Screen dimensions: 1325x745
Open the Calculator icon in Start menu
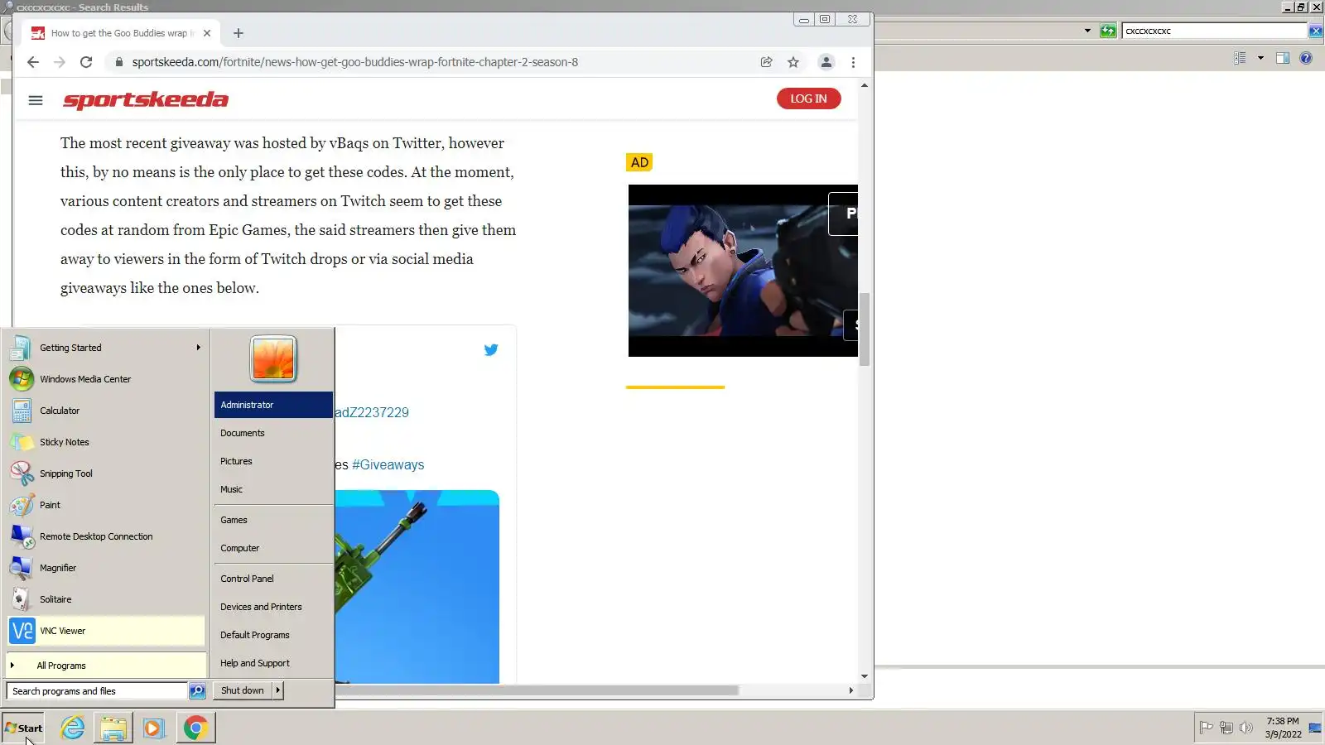coord(22,411)
